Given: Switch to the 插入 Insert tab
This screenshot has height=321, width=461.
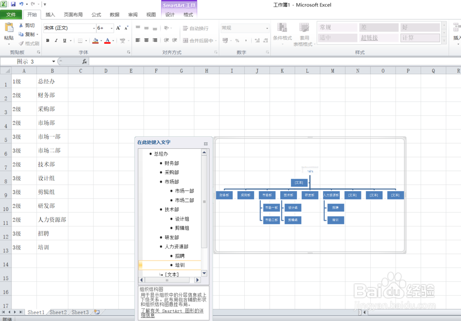Looking at the screenshot, I should (50, 15).
